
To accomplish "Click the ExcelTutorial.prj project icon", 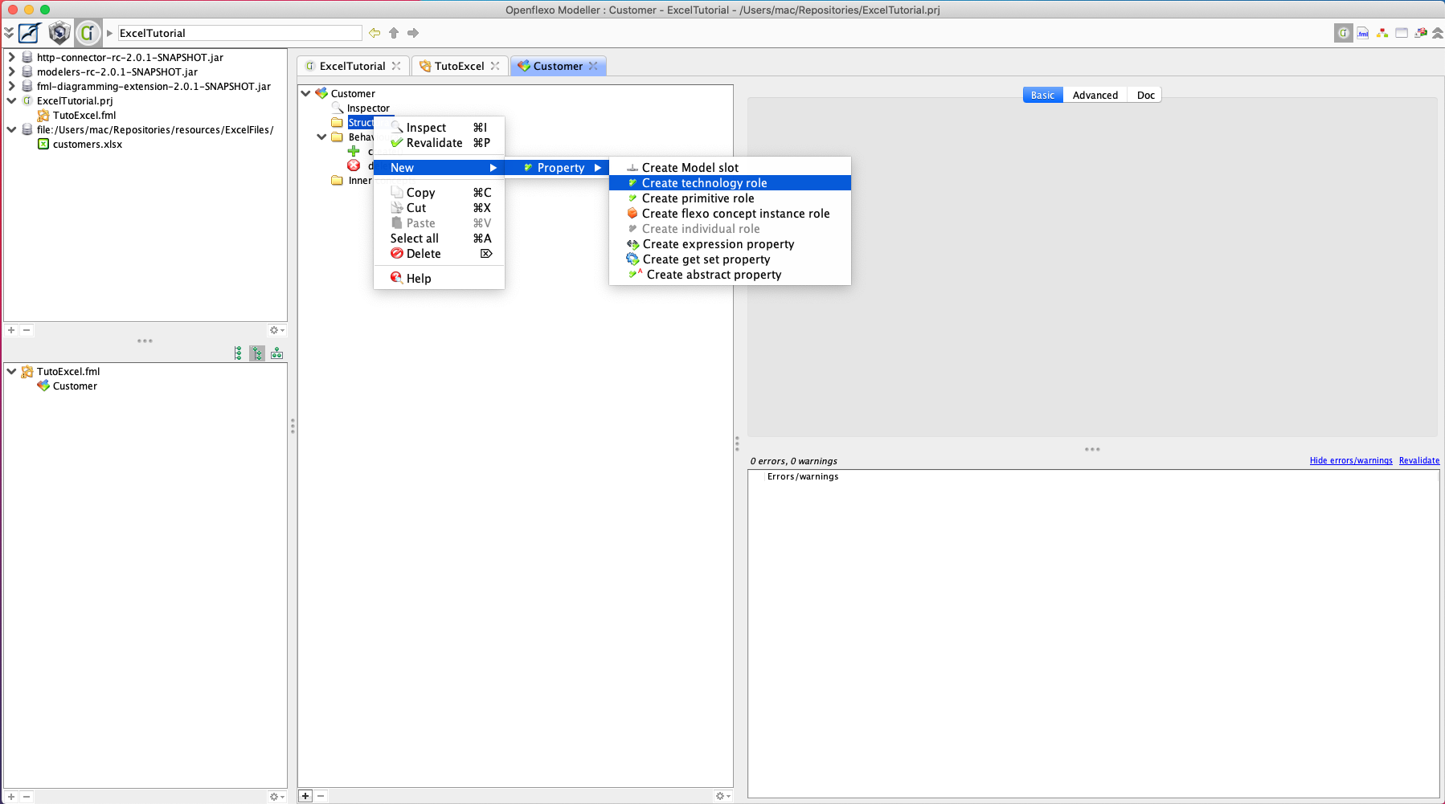I will coord(27,100).
